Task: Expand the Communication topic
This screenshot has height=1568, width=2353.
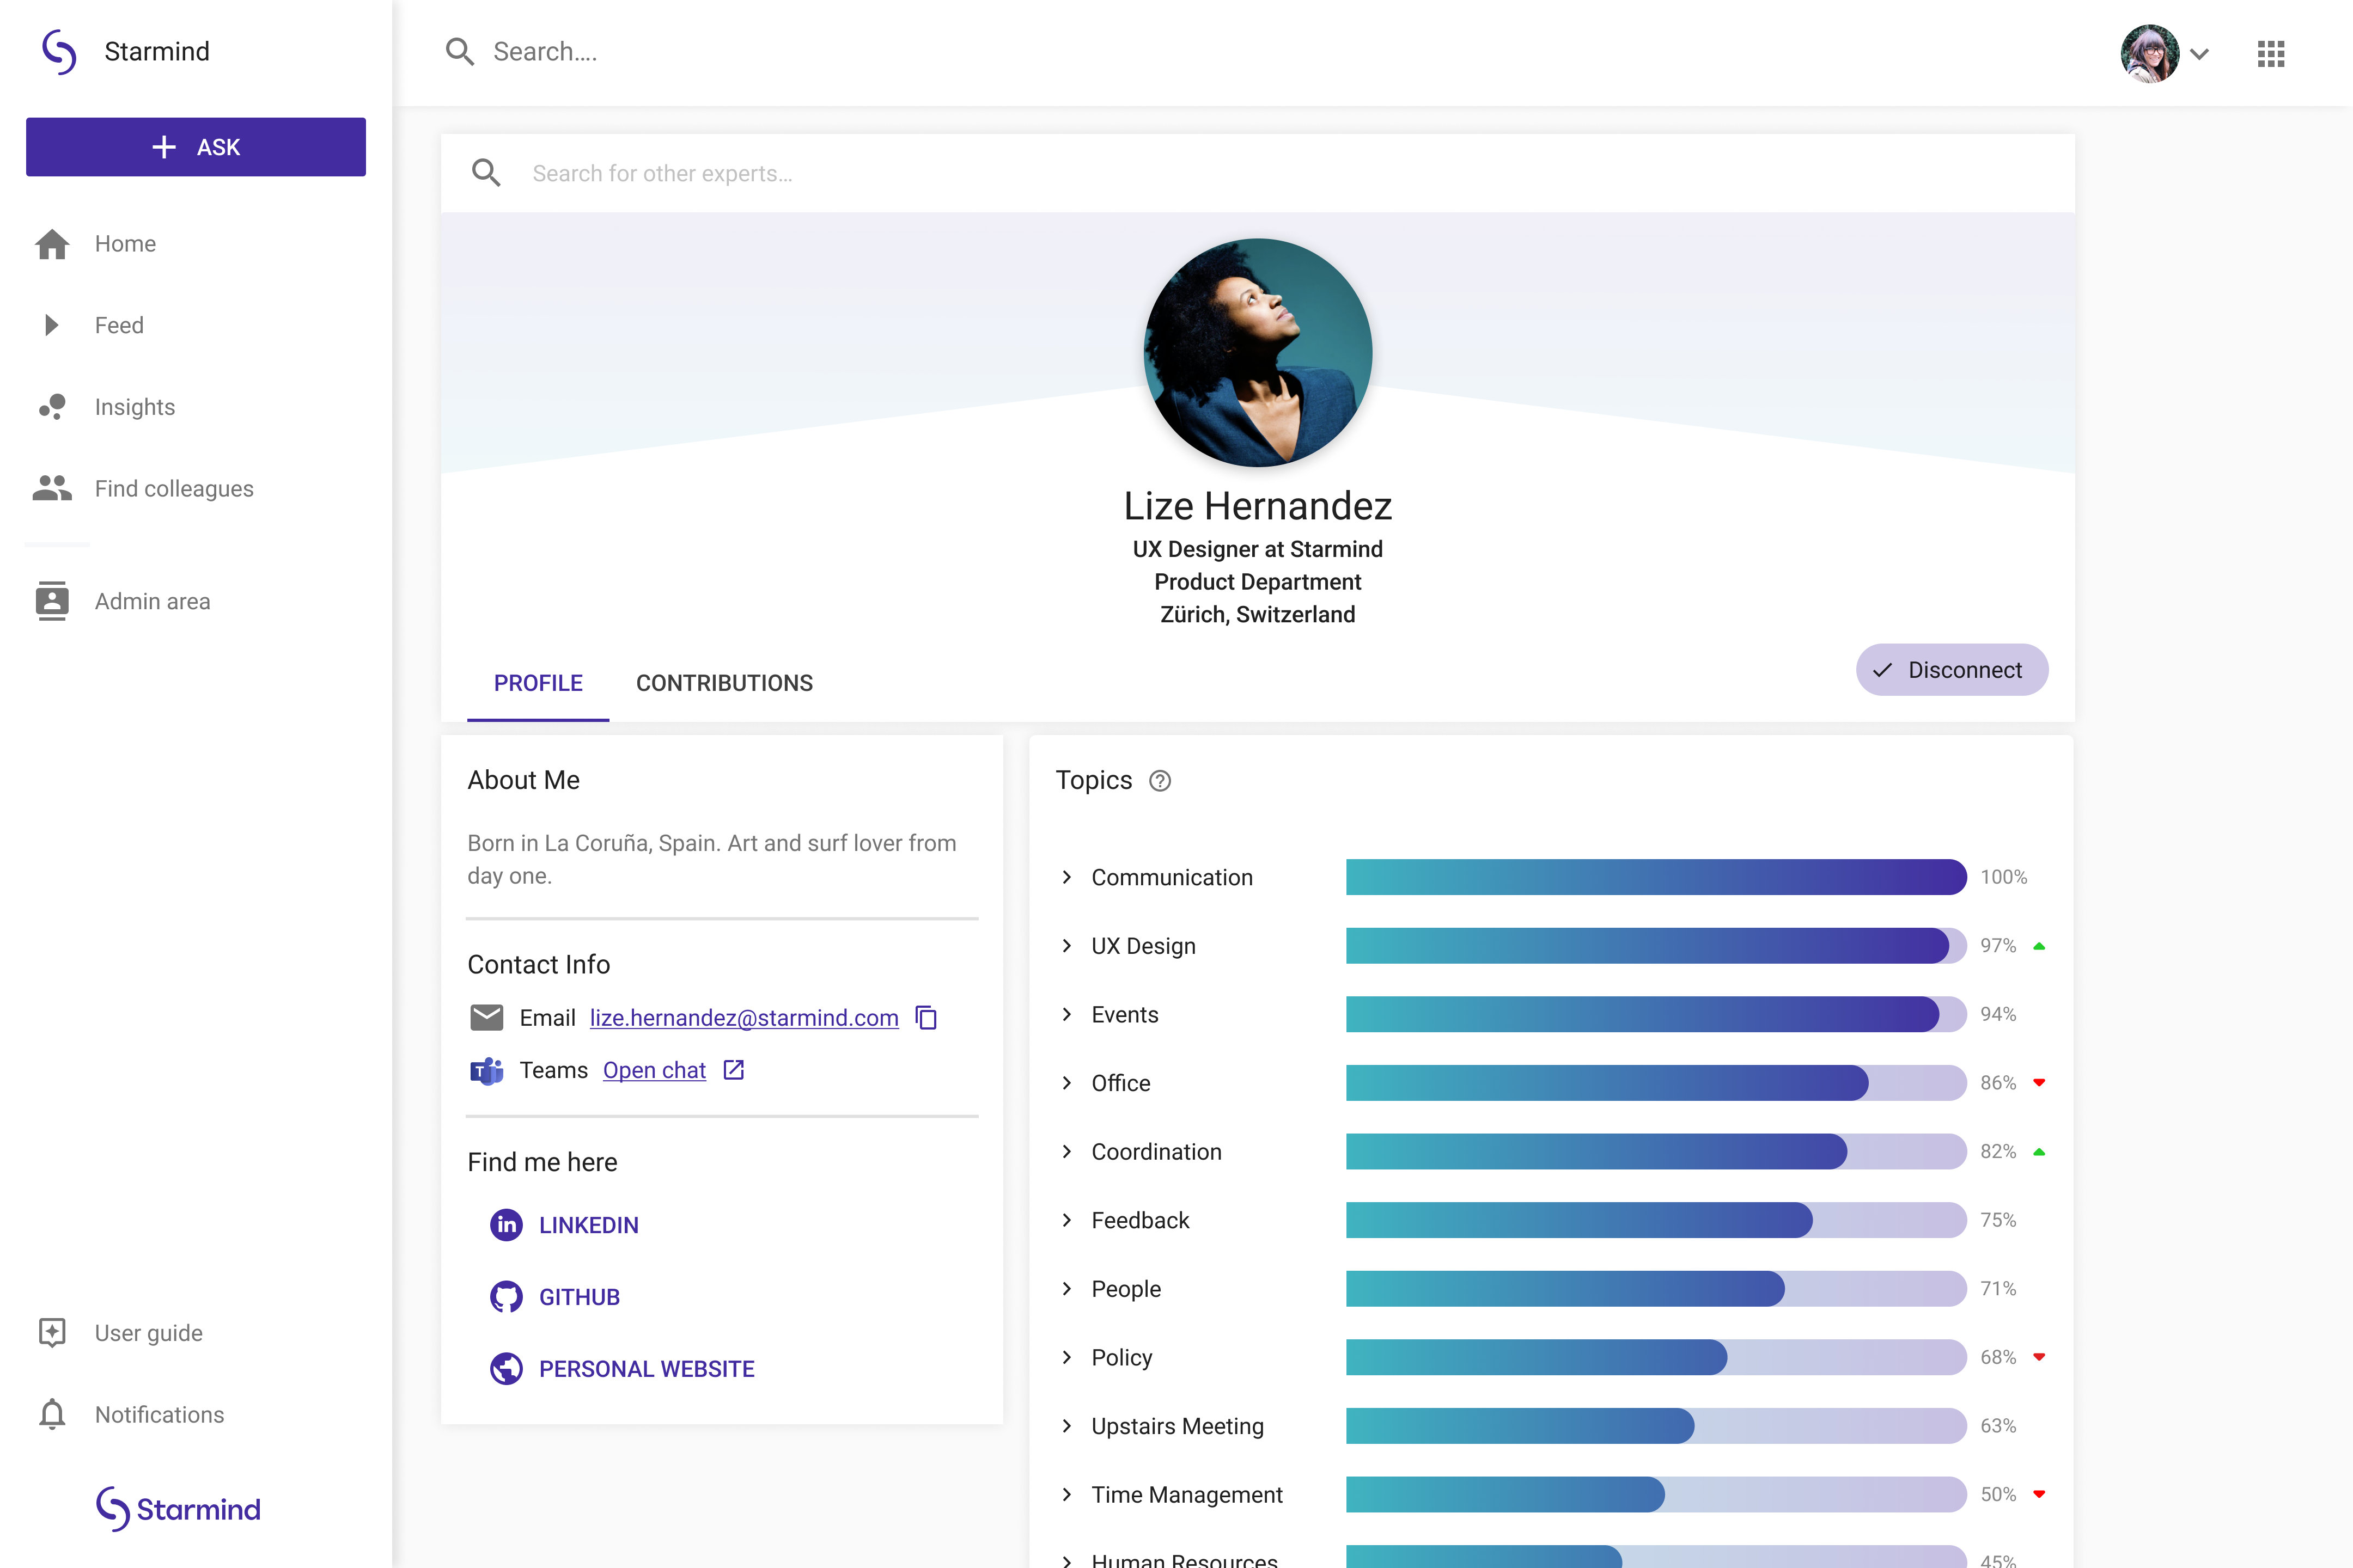Action: click(x=1068, y=877)
